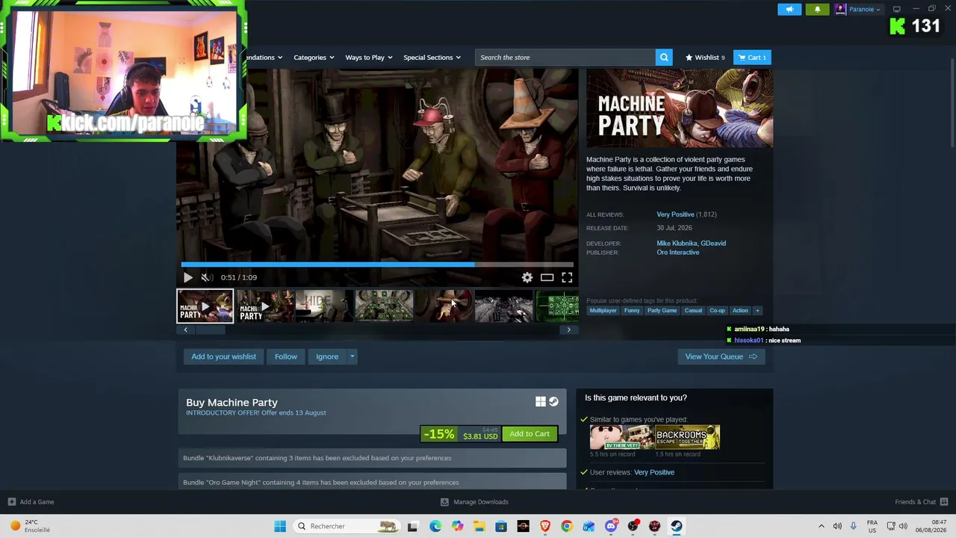Select the Action tag
The height and width of the screenshot is (538, 956).
740,311
